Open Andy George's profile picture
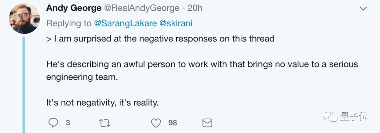 (24, 19)
